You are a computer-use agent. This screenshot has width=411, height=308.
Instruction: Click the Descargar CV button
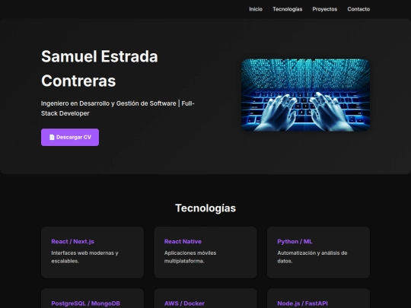pyautogui.click(x=70, y=137)
